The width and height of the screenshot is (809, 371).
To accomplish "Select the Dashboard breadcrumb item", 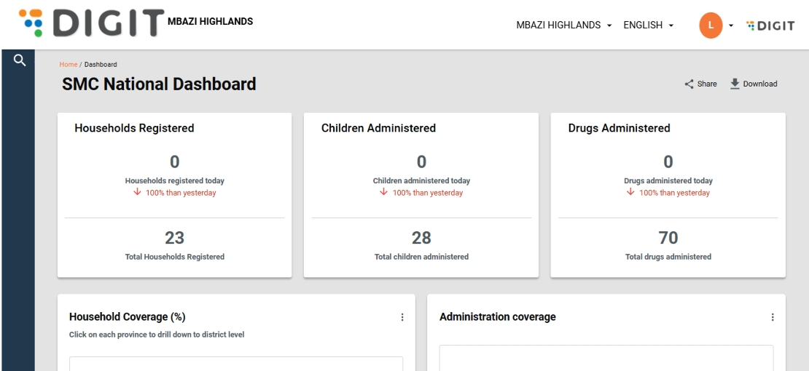I will [x=101, y=65].
